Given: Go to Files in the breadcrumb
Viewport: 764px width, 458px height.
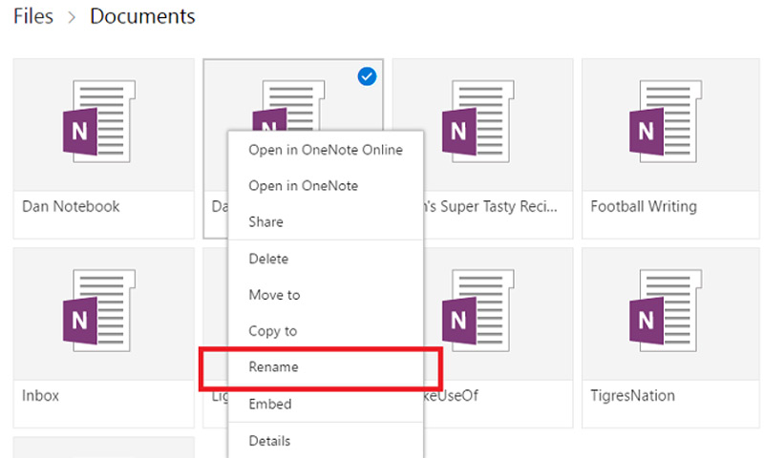Looking at the screenshot, I should pos(32,17).
